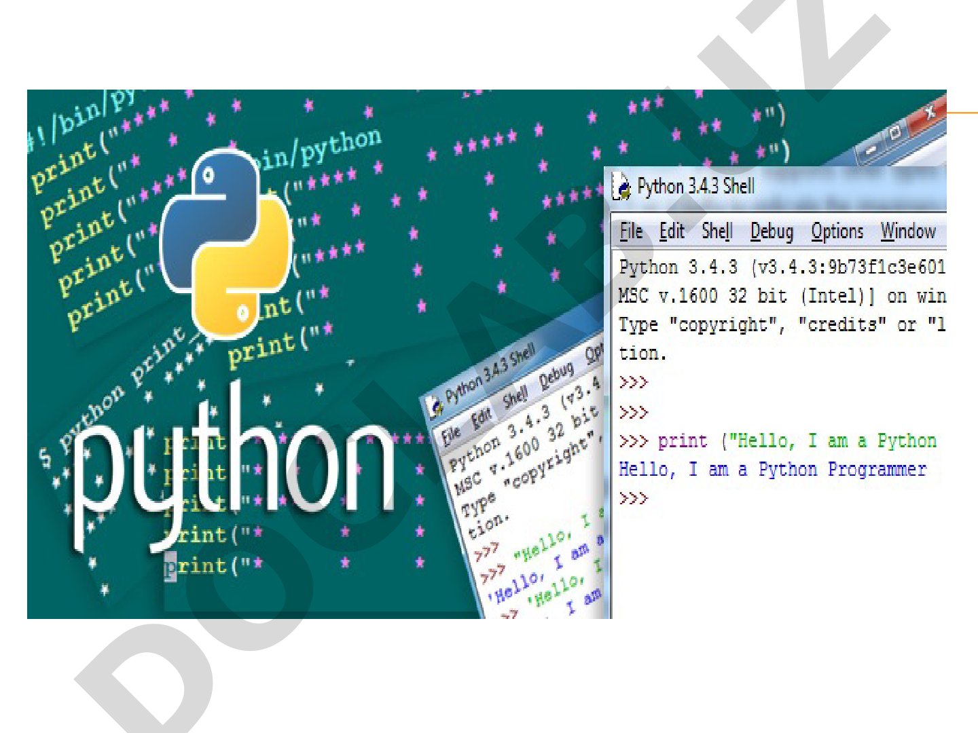
Task: Open the Edit menu in the small tilted Shell window
Action: pyautogui.click(x=482, y=417)
